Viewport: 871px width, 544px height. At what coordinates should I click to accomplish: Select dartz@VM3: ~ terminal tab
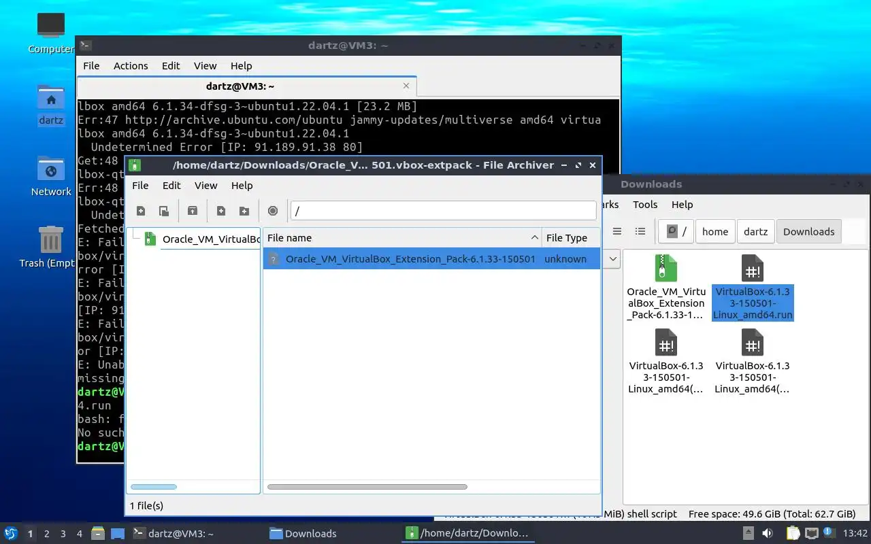tap(240, 86)
